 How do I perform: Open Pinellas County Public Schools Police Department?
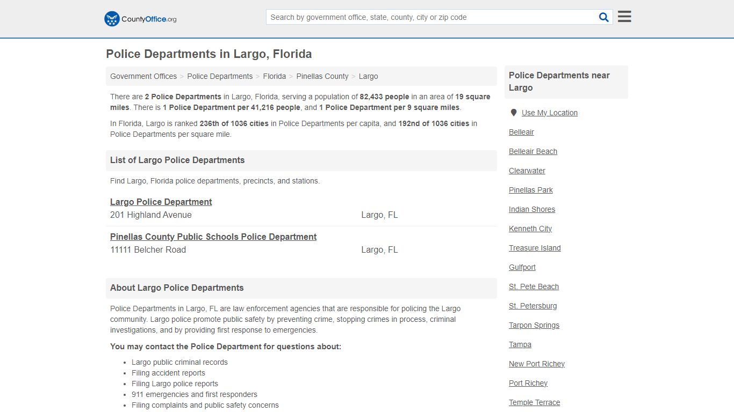tap(213, 237)
